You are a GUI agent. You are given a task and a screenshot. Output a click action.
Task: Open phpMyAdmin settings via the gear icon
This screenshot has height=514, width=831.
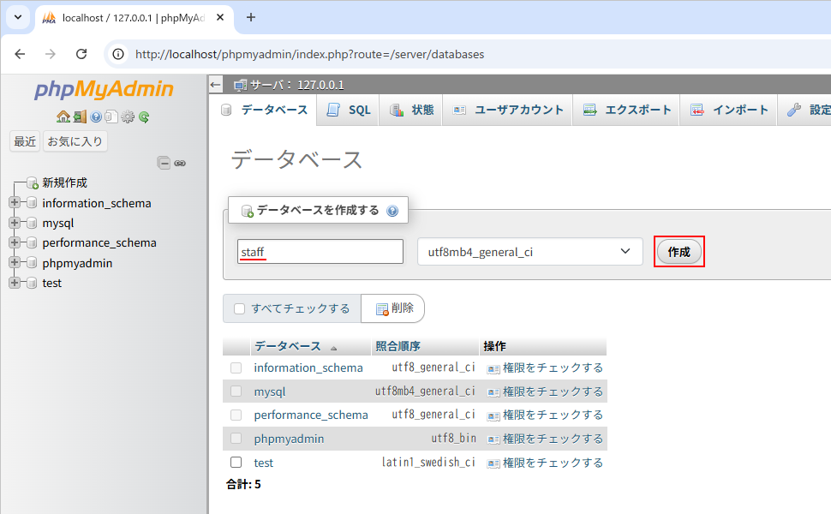click(127, 116)
